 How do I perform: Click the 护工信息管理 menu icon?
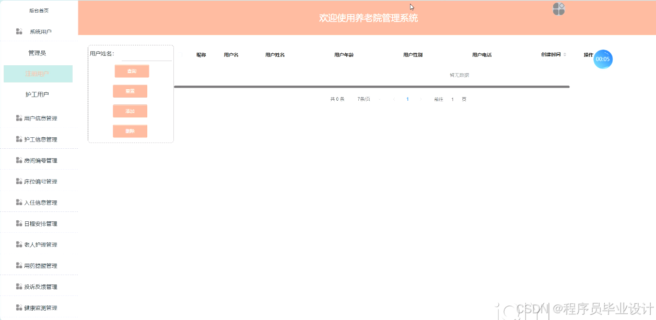[x=19, y=139]
